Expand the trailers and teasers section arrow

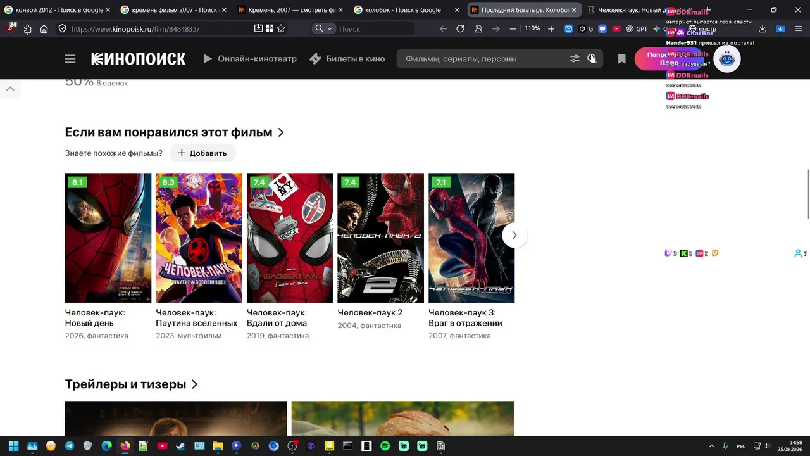pyautogui.click(x=195, y=384)
